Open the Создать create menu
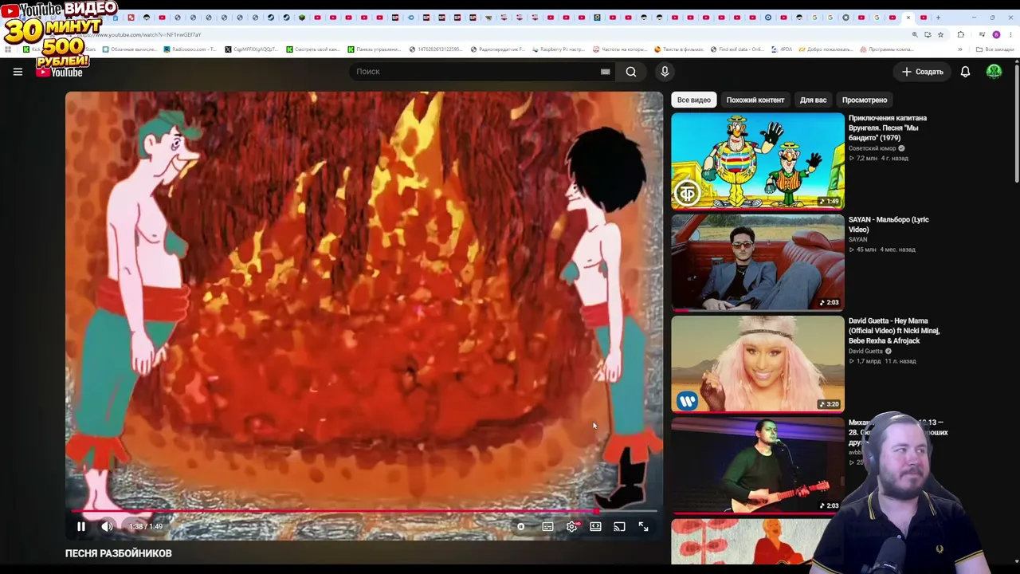 pyautogui.click(x=923, y=72)
